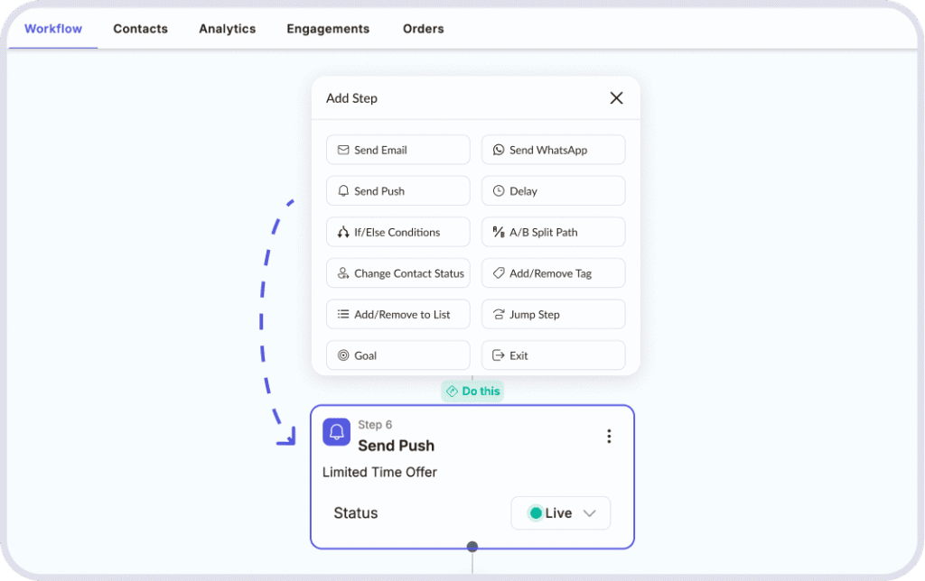Go to the Engagements tab
The image size is (925, 581).
pyautogui.click(x=328, y=29)
